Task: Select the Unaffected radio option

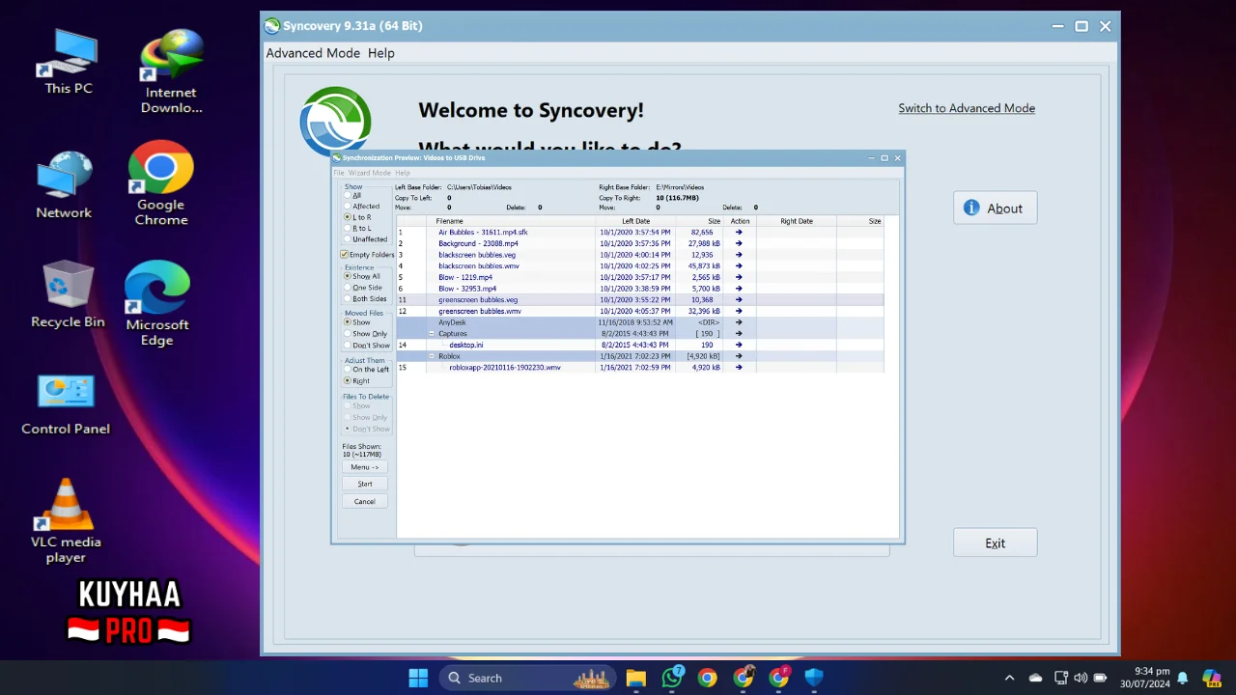Action: (366, 239)
